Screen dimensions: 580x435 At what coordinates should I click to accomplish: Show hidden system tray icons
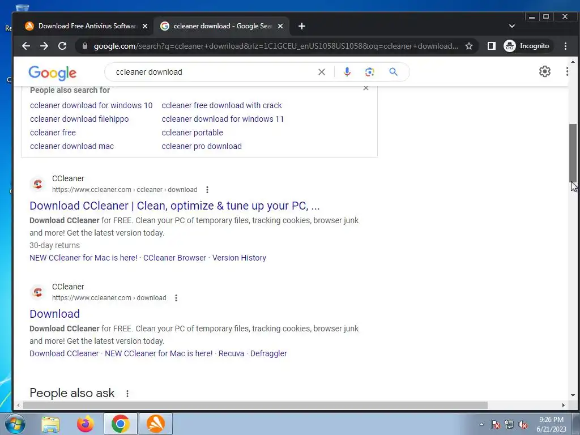coord(481,424)
